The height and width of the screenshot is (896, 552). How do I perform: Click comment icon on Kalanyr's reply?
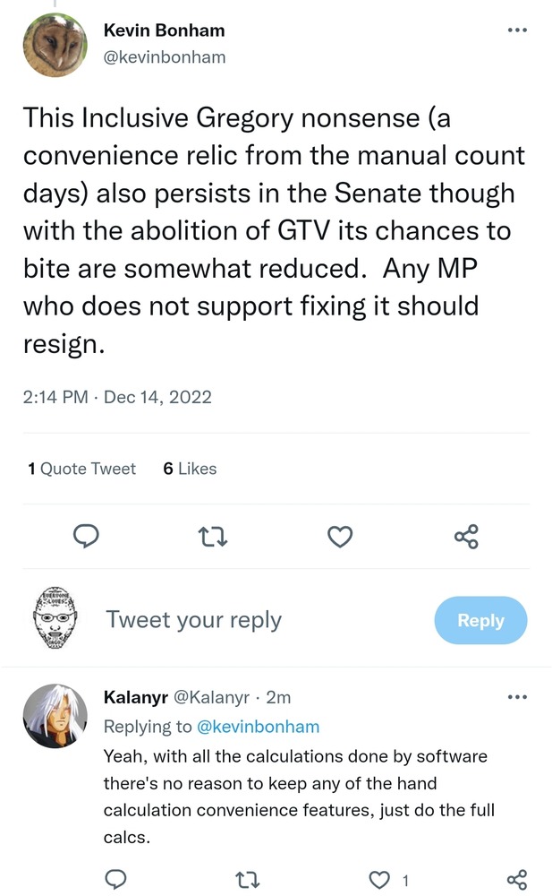click(115, 879)
